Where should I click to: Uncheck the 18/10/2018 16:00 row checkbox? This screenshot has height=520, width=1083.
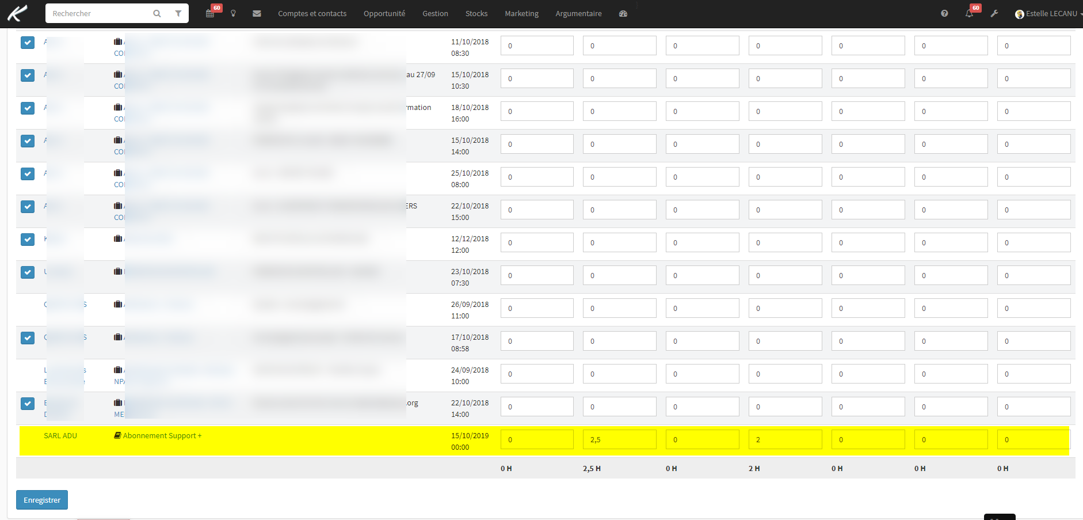[x=28, y=108]
